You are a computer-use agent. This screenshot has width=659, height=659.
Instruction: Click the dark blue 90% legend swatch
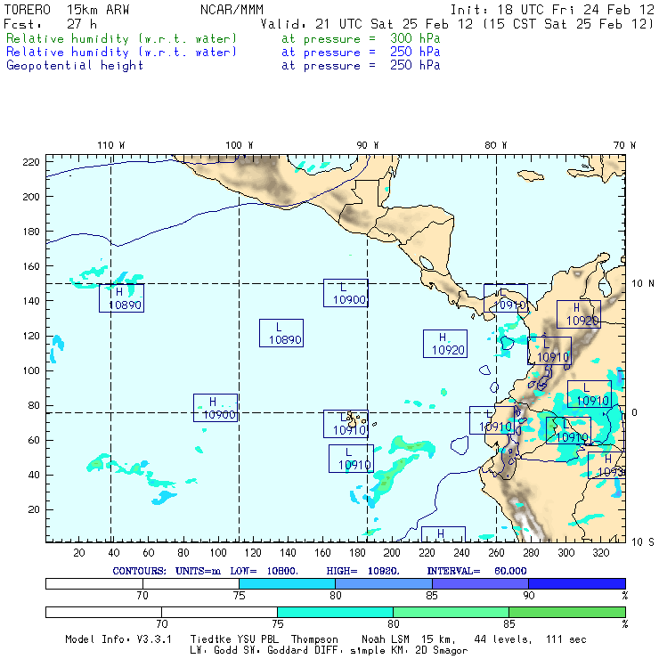577,583
